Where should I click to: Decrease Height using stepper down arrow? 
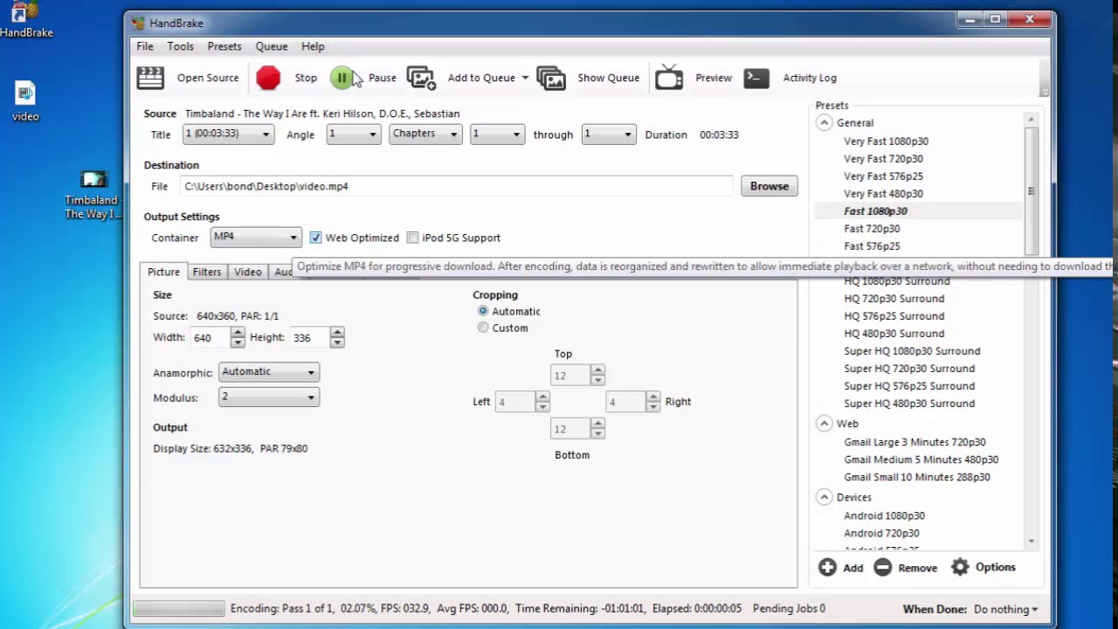337,342
